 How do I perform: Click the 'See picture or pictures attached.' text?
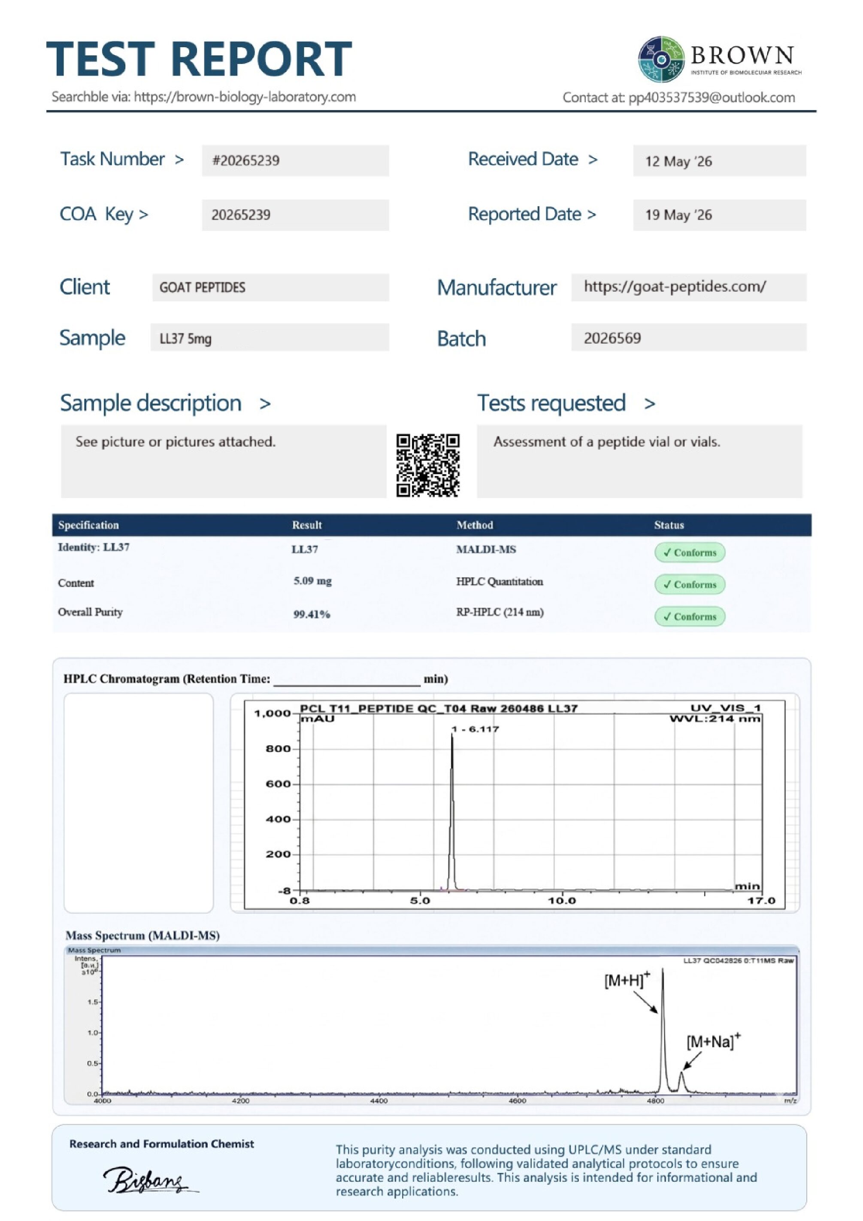(x=176, y=442)
